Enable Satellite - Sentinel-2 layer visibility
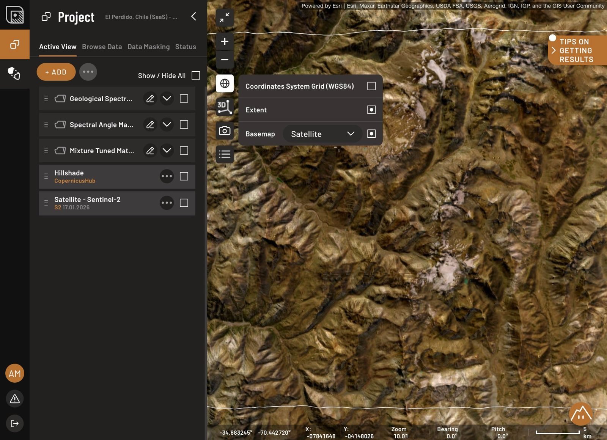 (x=184, y=203)
